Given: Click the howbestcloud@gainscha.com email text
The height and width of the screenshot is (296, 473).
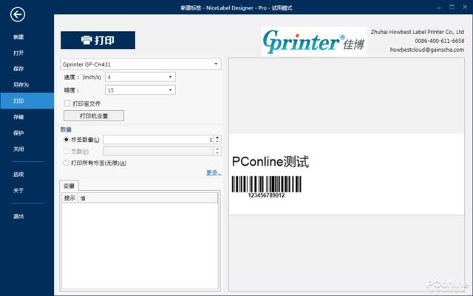Looking at the screenshot, I should click(427, 50).
